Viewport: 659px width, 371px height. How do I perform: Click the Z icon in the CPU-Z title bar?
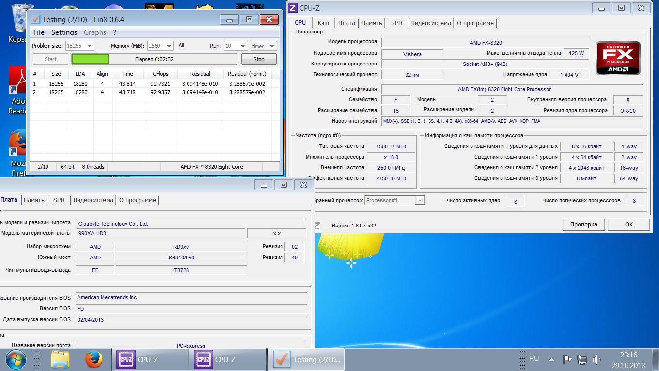[x=292, y=8]
